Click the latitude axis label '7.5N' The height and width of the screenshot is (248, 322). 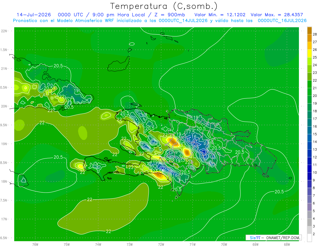4,201
